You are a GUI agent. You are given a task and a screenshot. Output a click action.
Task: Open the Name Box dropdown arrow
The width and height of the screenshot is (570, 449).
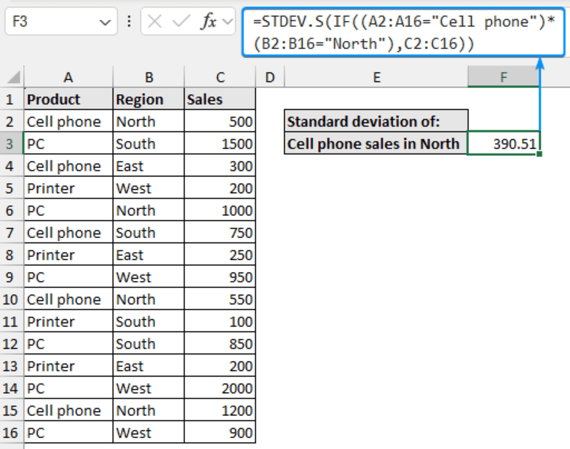105,21
